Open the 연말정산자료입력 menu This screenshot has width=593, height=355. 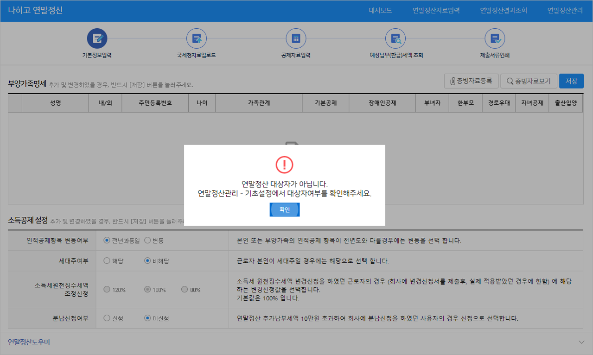tap(436, 11)
